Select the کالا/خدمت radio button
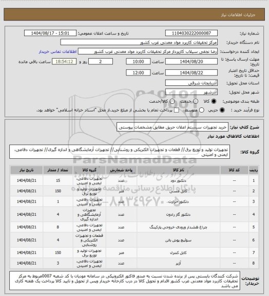This screenshot has width=269, height=296. pos(172,101)
